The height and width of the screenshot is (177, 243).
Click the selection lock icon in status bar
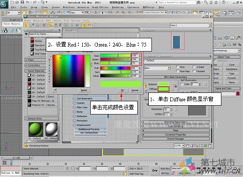pyautogui.click(x=67, y=169)
